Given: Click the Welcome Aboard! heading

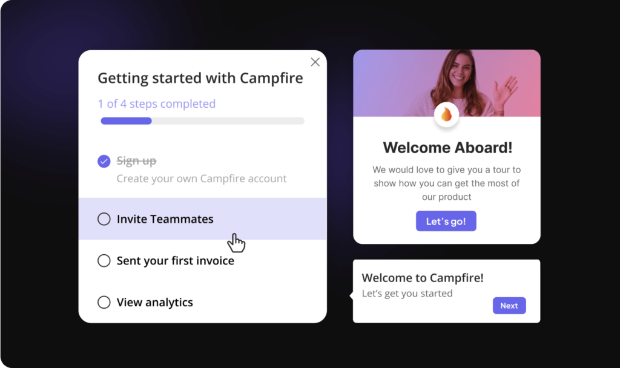Looking at the screenshot, I should tap(447, 148).
